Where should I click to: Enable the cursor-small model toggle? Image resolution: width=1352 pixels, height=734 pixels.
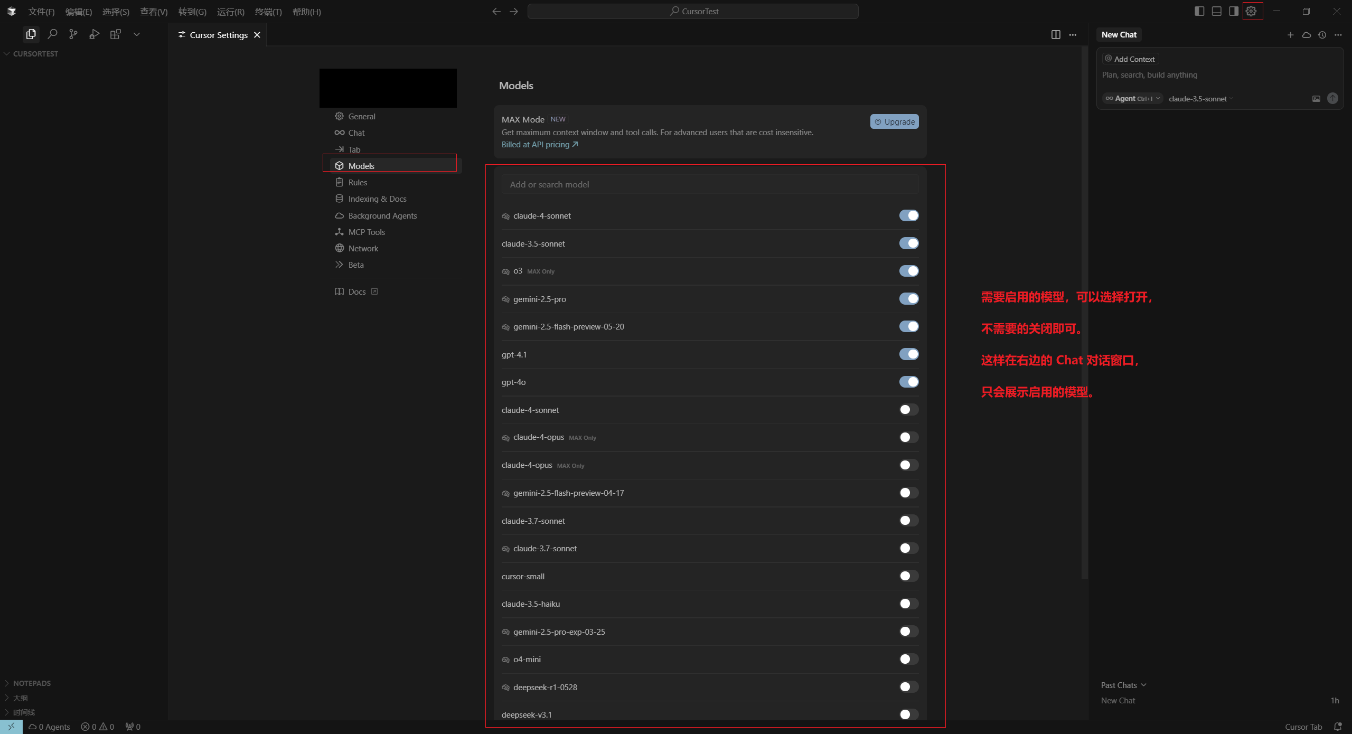coord(908,576)
